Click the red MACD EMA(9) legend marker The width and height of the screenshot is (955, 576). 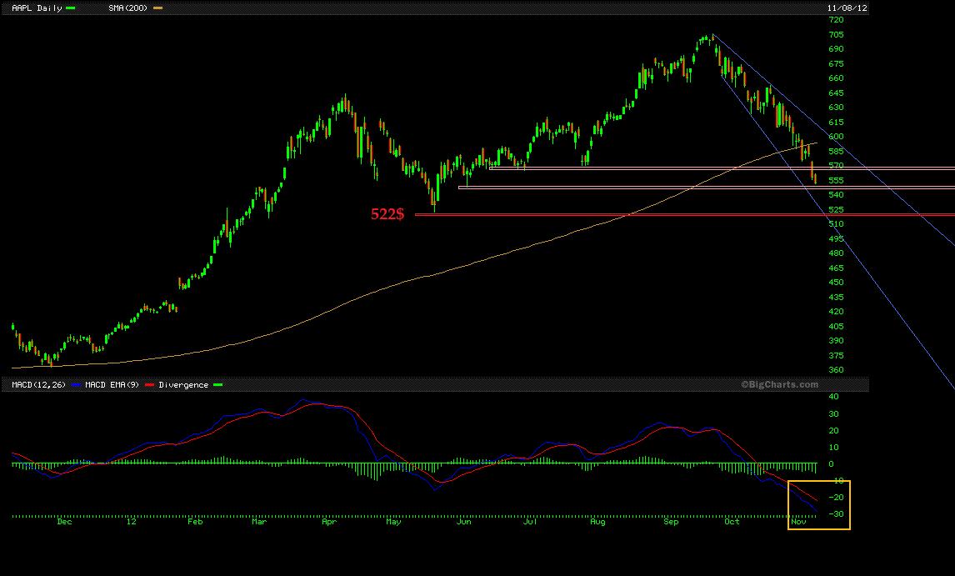148,384
